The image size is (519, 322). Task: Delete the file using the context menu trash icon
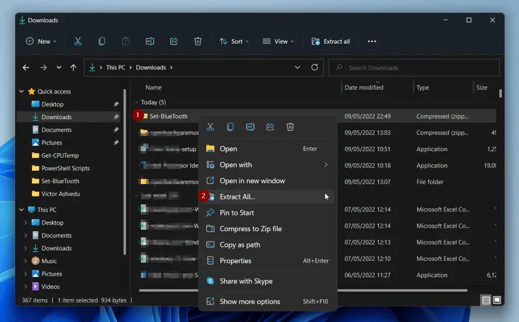click(x=290, y=127)
